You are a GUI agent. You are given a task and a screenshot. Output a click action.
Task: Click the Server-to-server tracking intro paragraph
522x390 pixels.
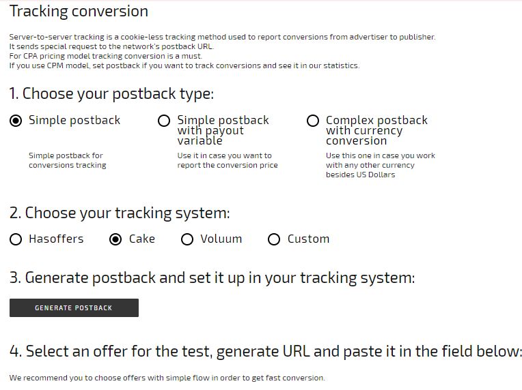tap(222, 51)
